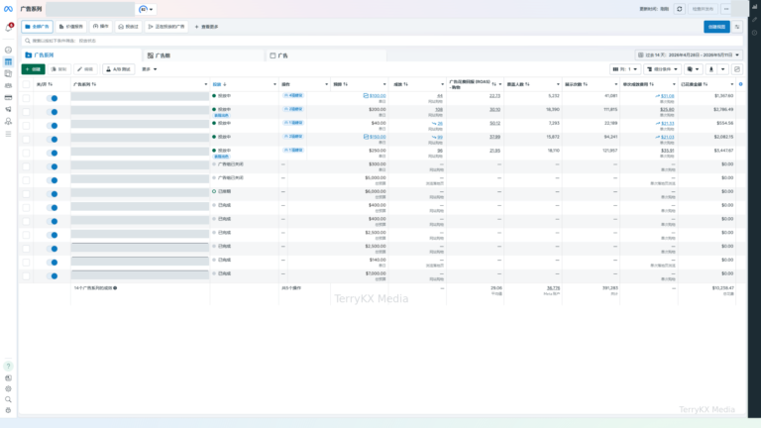Select the campaigns table icon in sidebar
The image size is (761, 428).
click(x=8, y=61)
